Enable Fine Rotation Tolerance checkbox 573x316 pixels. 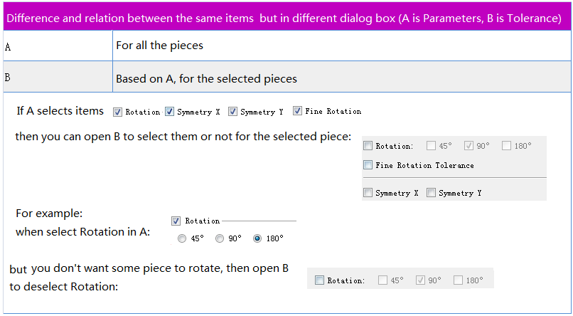tap(368, 165)
